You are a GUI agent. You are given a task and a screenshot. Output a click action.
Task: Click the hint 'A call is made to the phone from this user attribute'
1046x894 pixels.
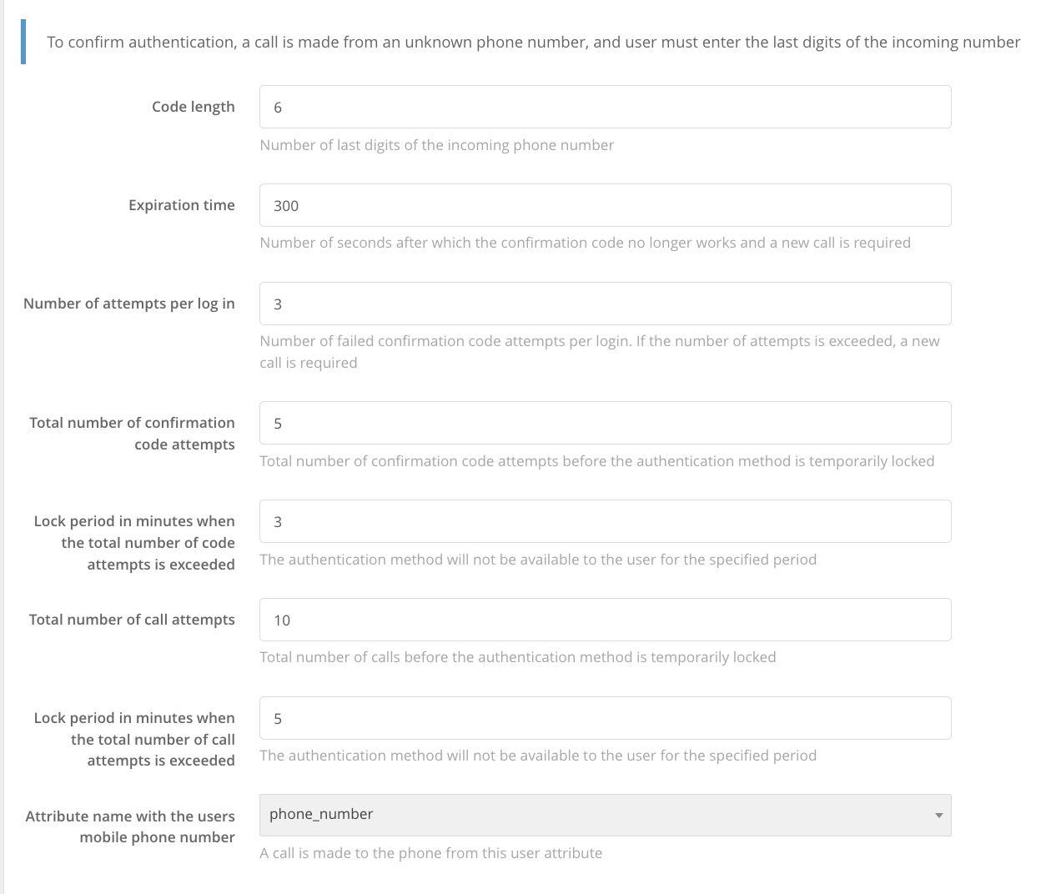[x=431, y=853]
